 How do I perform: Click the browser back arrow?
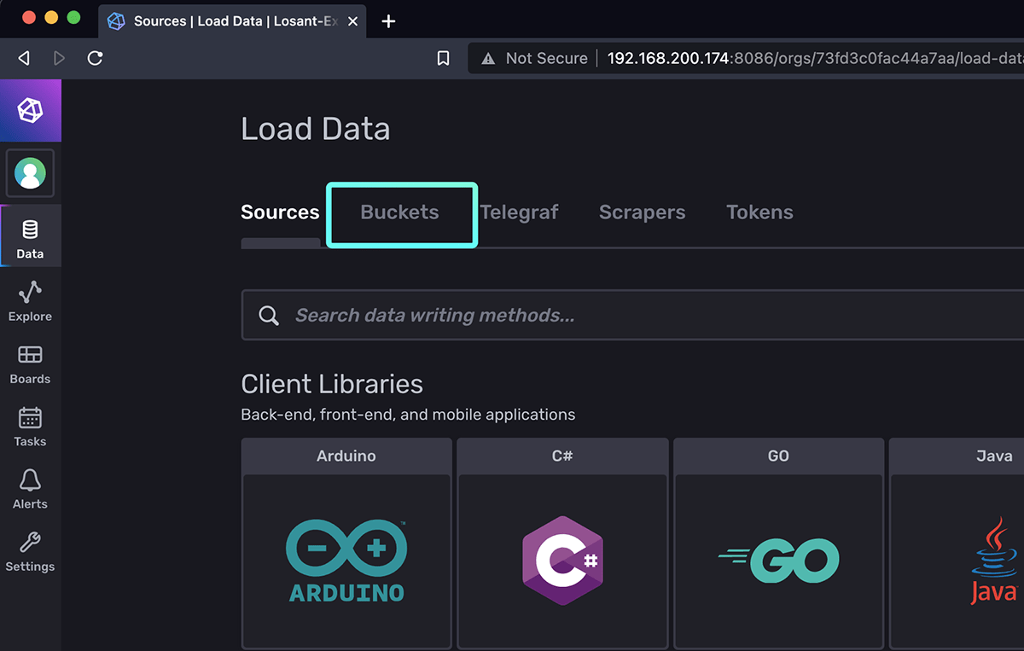(x=24, y=58)
